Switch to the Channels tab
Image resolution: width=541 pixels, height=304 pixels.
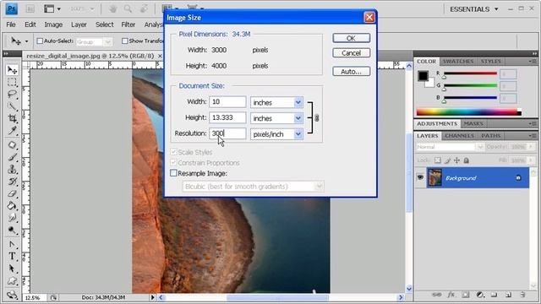click(459, 136)
